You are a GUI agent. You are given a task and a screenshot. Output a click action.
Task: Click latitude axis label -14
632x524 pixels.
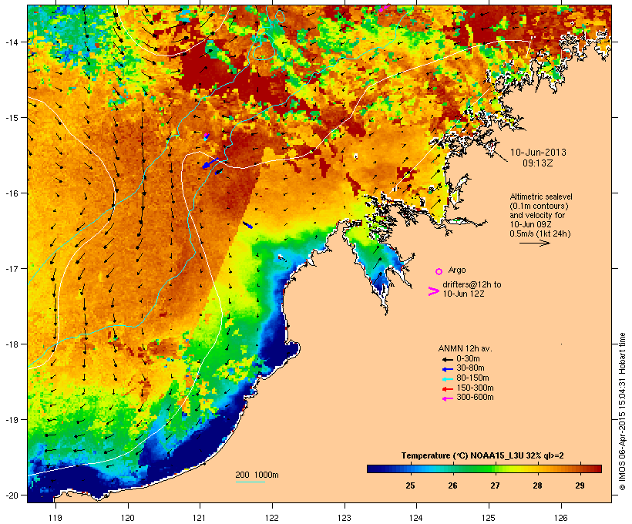[x=12, y=42]
